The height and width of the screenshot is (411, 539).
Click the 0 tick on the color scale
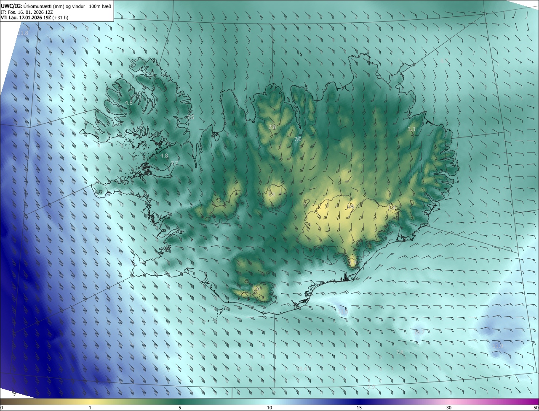(2, 408)
